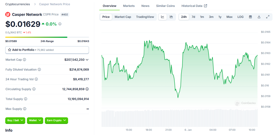This screenshot has height=135, width=274.
Task: Expand the Market Cap details chevron
Action: [87, 60]
